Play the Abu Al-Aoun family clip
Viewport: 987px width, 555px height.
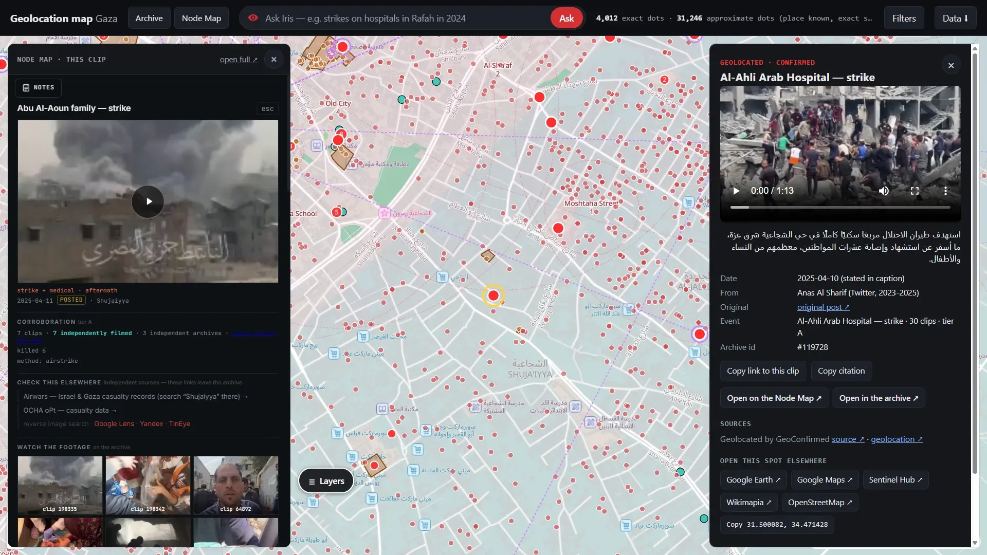click(148, 201)
